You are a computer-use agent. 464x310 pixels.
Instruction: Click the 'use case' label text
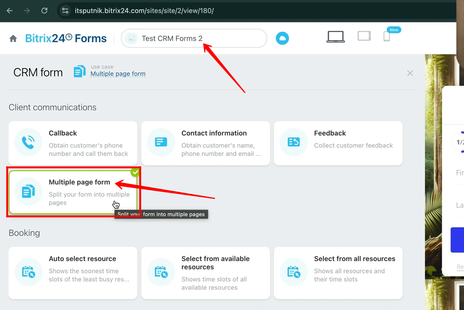pos(102,67)
